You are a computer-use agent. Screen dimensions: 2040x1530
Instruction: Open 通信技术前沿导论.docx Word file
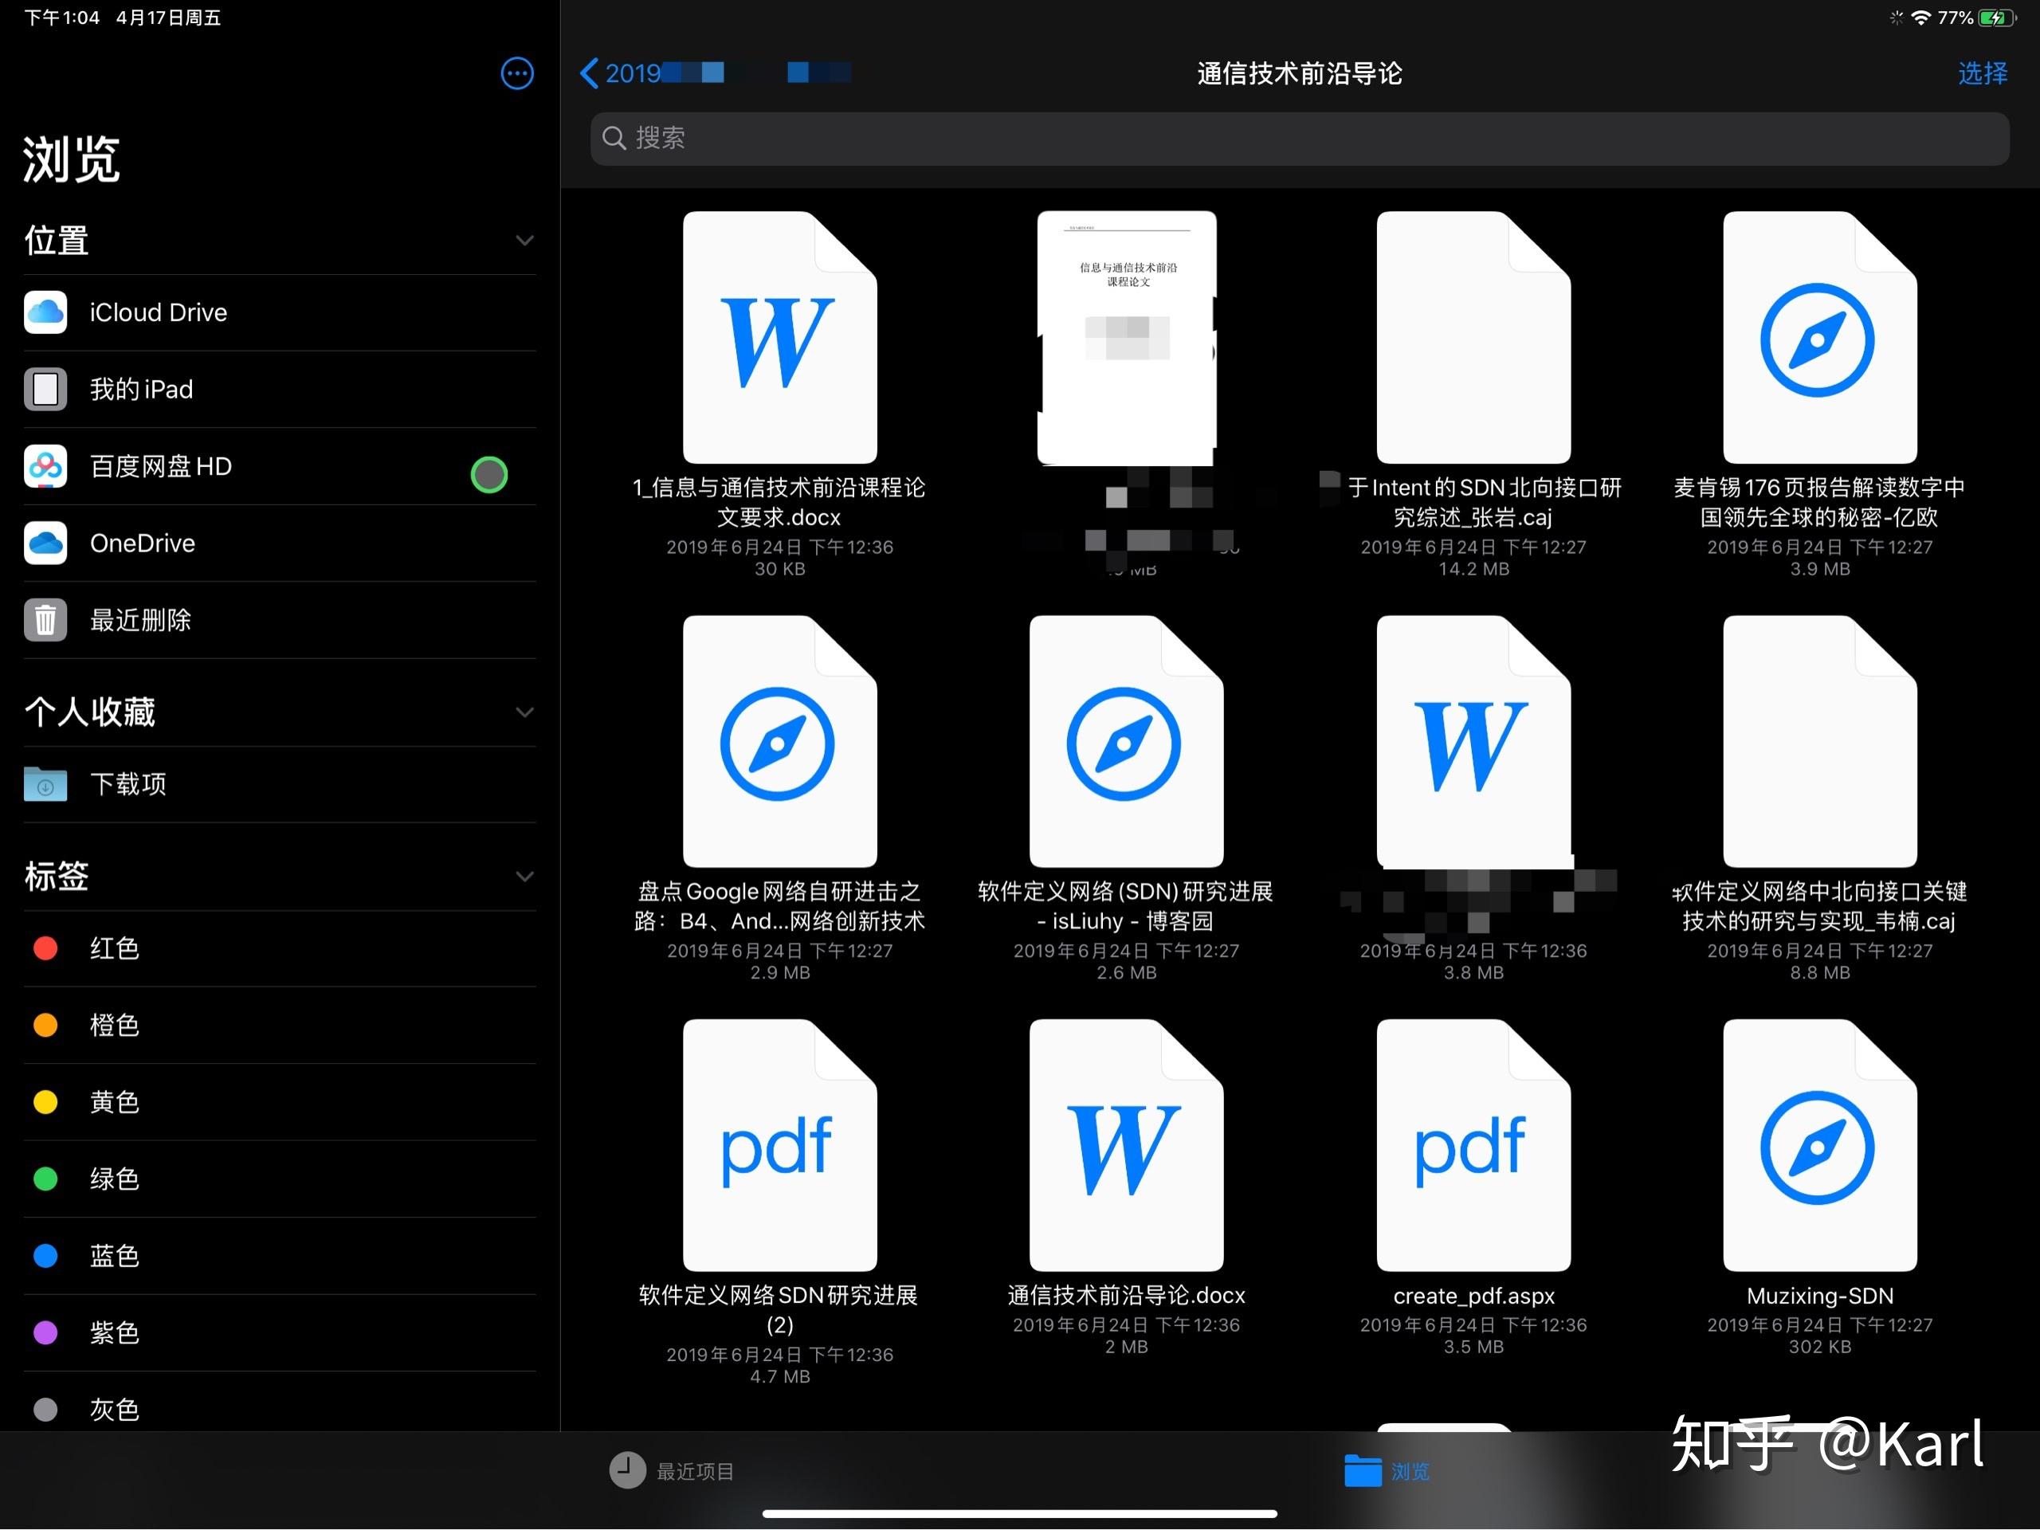[x=1126, y=1145]
